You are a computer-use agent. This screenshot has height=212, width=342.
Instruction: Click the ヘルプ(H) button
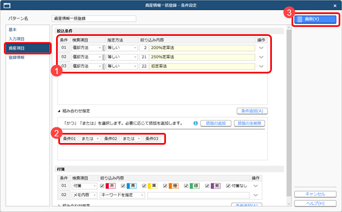click(x=315, y=203)
